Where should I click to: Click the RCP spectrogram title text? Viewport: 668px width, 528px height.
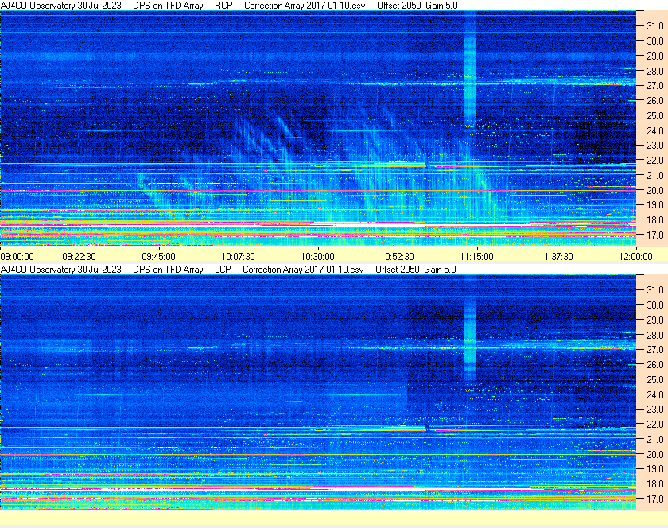point(229,6)
